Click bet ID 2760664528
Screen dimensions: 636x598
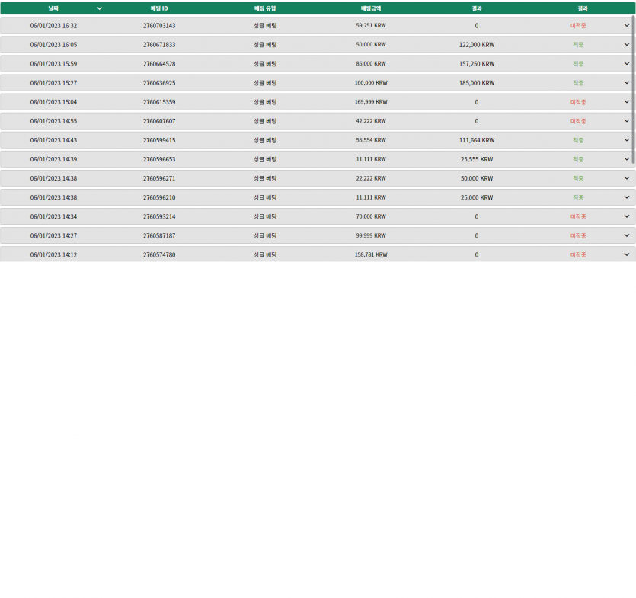click(159, 64)
